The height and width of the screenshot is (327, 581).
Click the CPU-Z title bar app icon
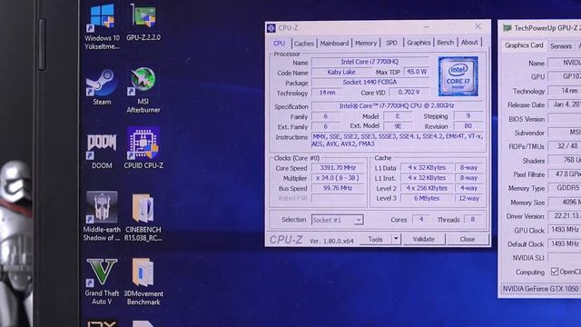coord(271,28)
